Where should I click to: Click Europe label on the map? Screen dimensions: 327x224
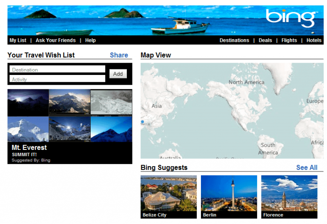[315, 101]
